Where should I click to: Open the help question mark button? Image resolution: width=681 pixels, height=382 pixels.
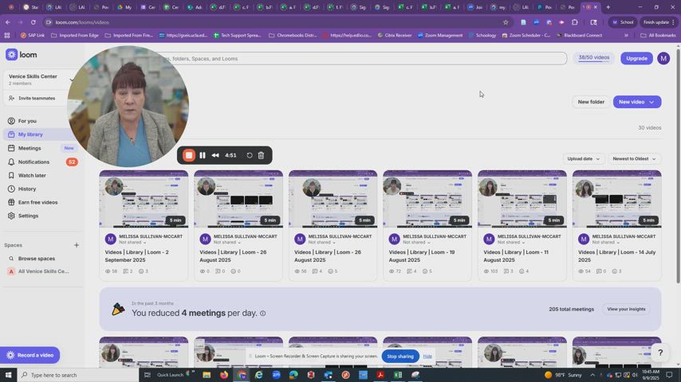coord(660,353)
